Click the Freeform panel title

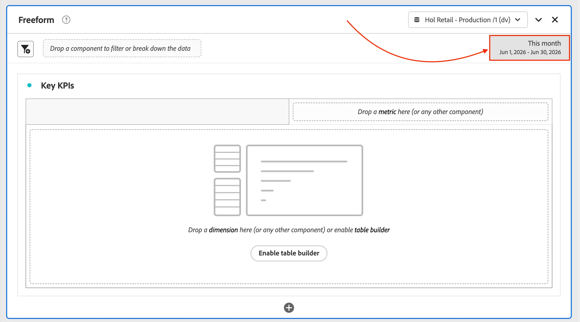coord(36,20)
